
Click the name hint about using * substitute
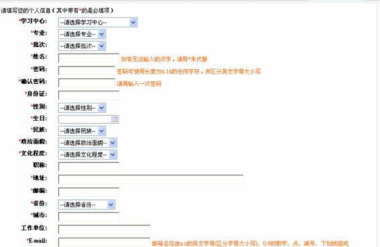click(x=164, y=59)
